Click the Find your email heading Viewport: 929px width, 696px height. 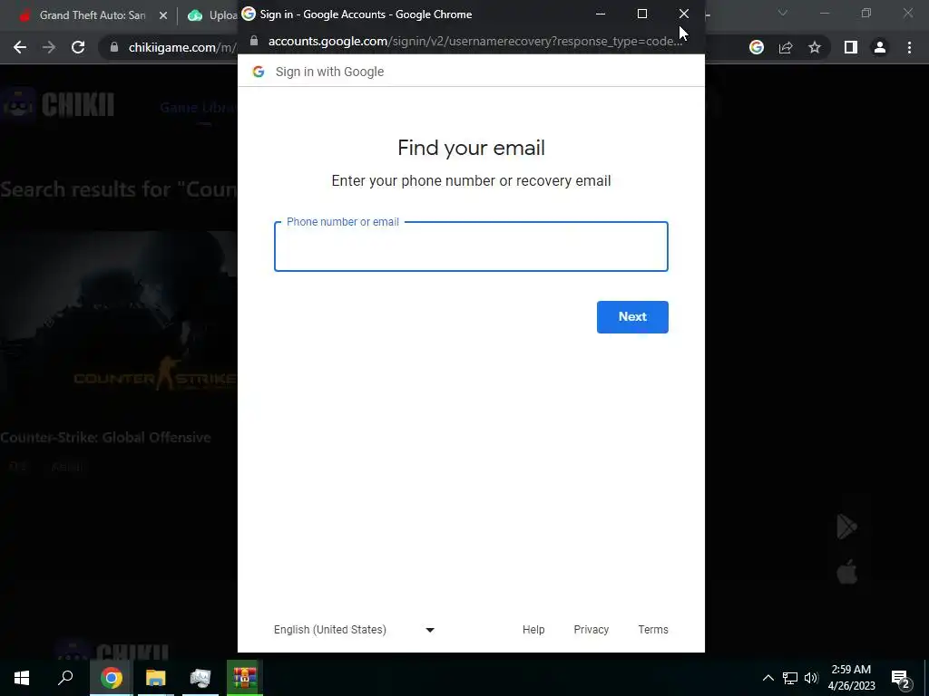[471, 148]
